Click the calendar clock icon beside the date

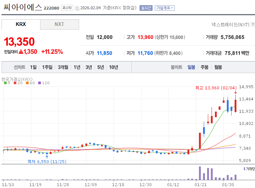click(77, 8)
